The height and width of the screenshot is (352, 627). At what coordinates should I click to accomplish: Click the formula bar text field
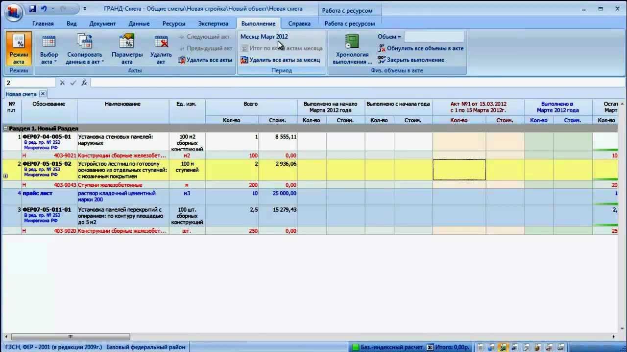(357, 83)
